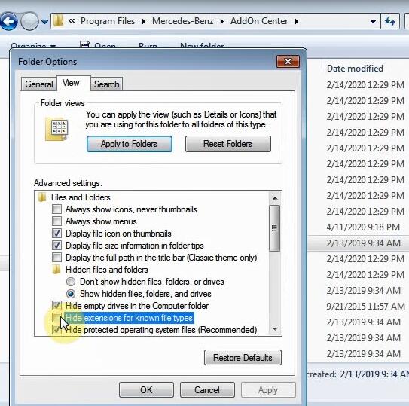Screen dimensions: 409x406
Task: Click the Files and Folders folder icon
Action: click(x=41, y=197)
